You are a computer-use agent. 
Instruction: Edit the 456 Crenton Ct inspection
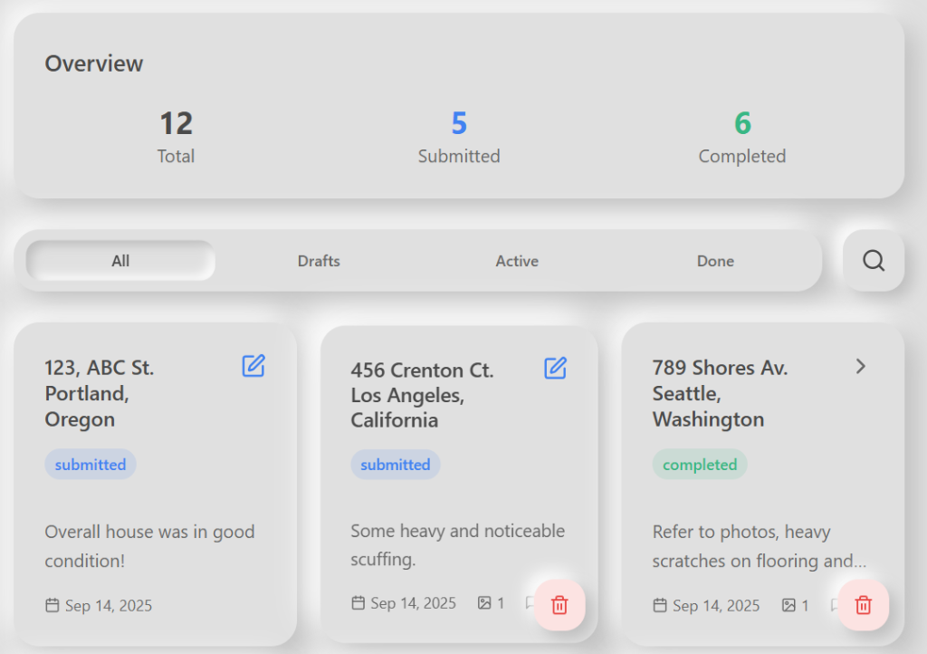pyautogui.click(x=555, y=368)
